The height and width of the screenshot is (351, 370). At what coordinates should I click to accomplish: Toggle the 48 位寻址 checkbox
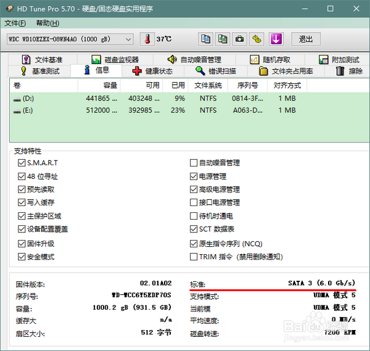click(22, 176)
